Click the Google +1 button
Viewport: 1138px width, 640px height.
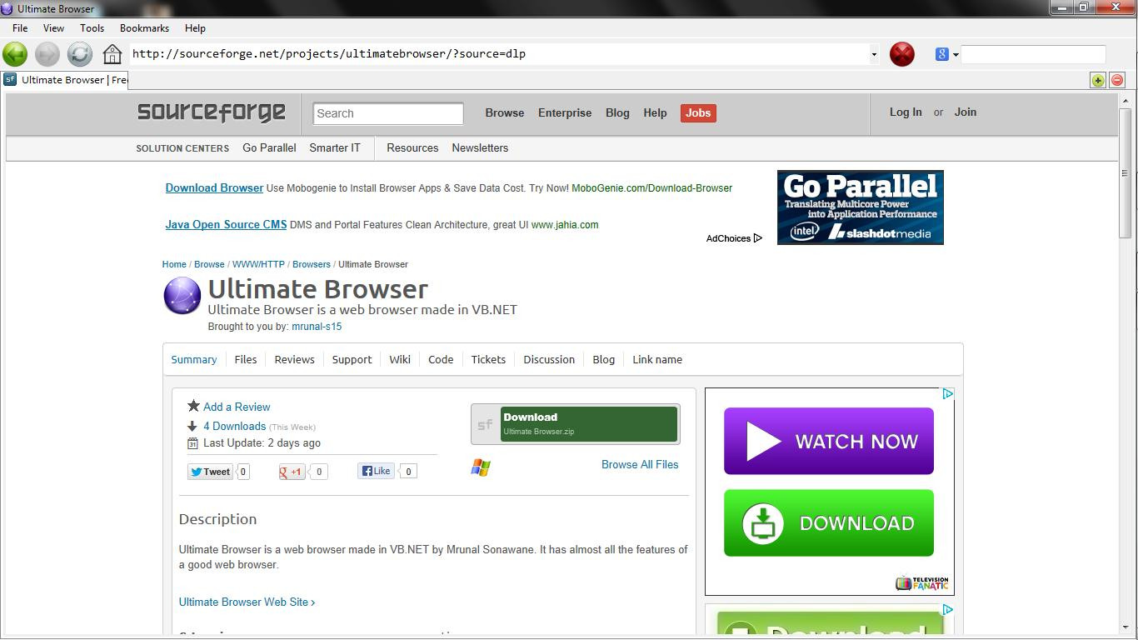tap(292, 472)
